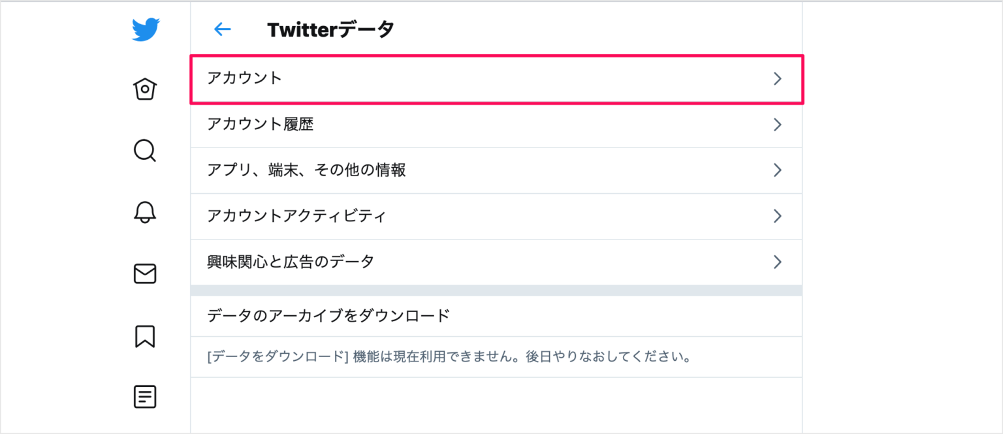
Task: Open the Home icon in the sidebar
Action: [x=145, y=89]
